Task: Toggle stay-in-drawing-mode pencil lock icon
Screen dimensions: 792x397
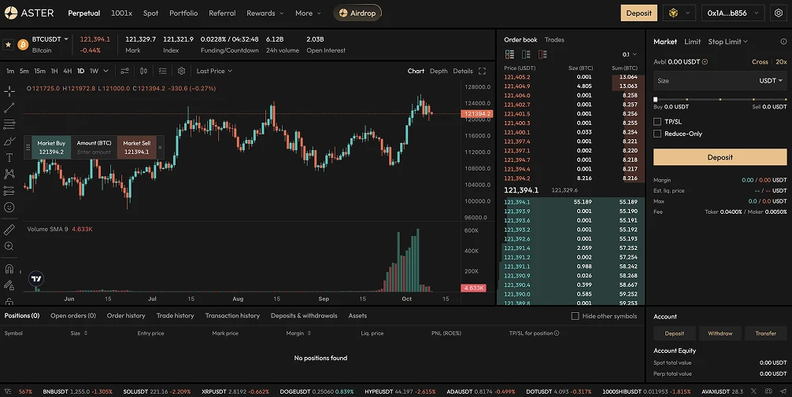Action: coord(9,285)
